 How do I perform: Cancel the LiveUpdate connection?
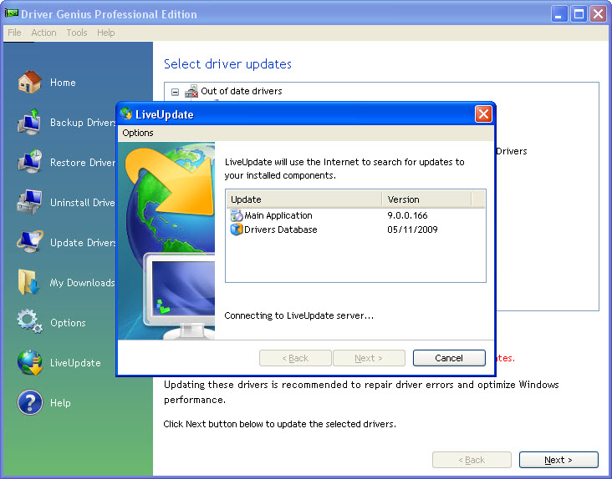pyautogui.click(x=449, y=358)
